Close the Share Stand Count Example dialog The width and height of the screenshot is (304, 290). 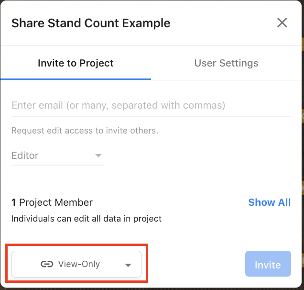(282, 22)
